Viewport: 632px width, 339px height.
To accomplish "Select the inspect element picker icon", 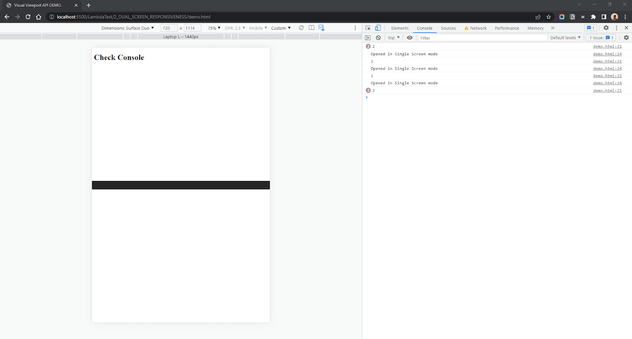I will (368, 28).
